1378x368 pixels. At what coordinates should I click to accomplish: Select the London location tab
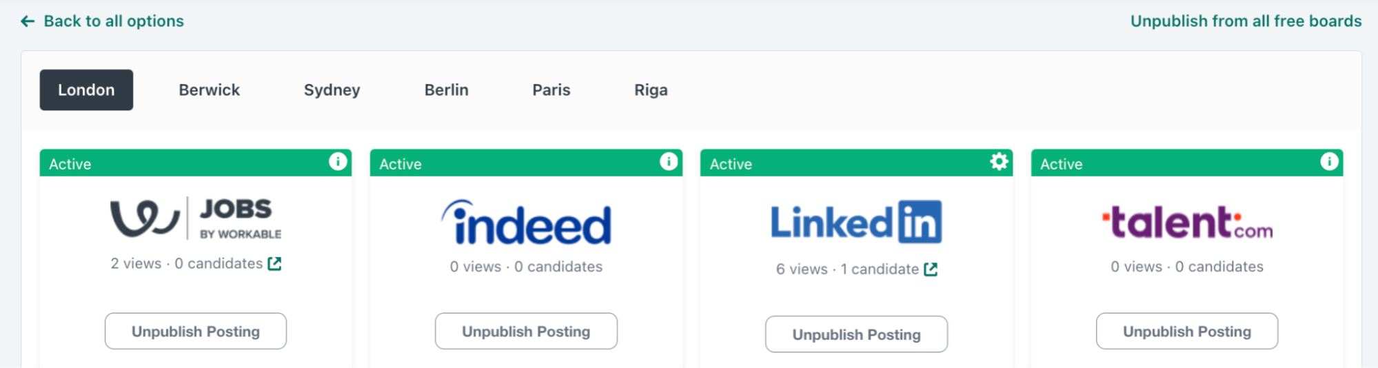(x=86, y=90)
